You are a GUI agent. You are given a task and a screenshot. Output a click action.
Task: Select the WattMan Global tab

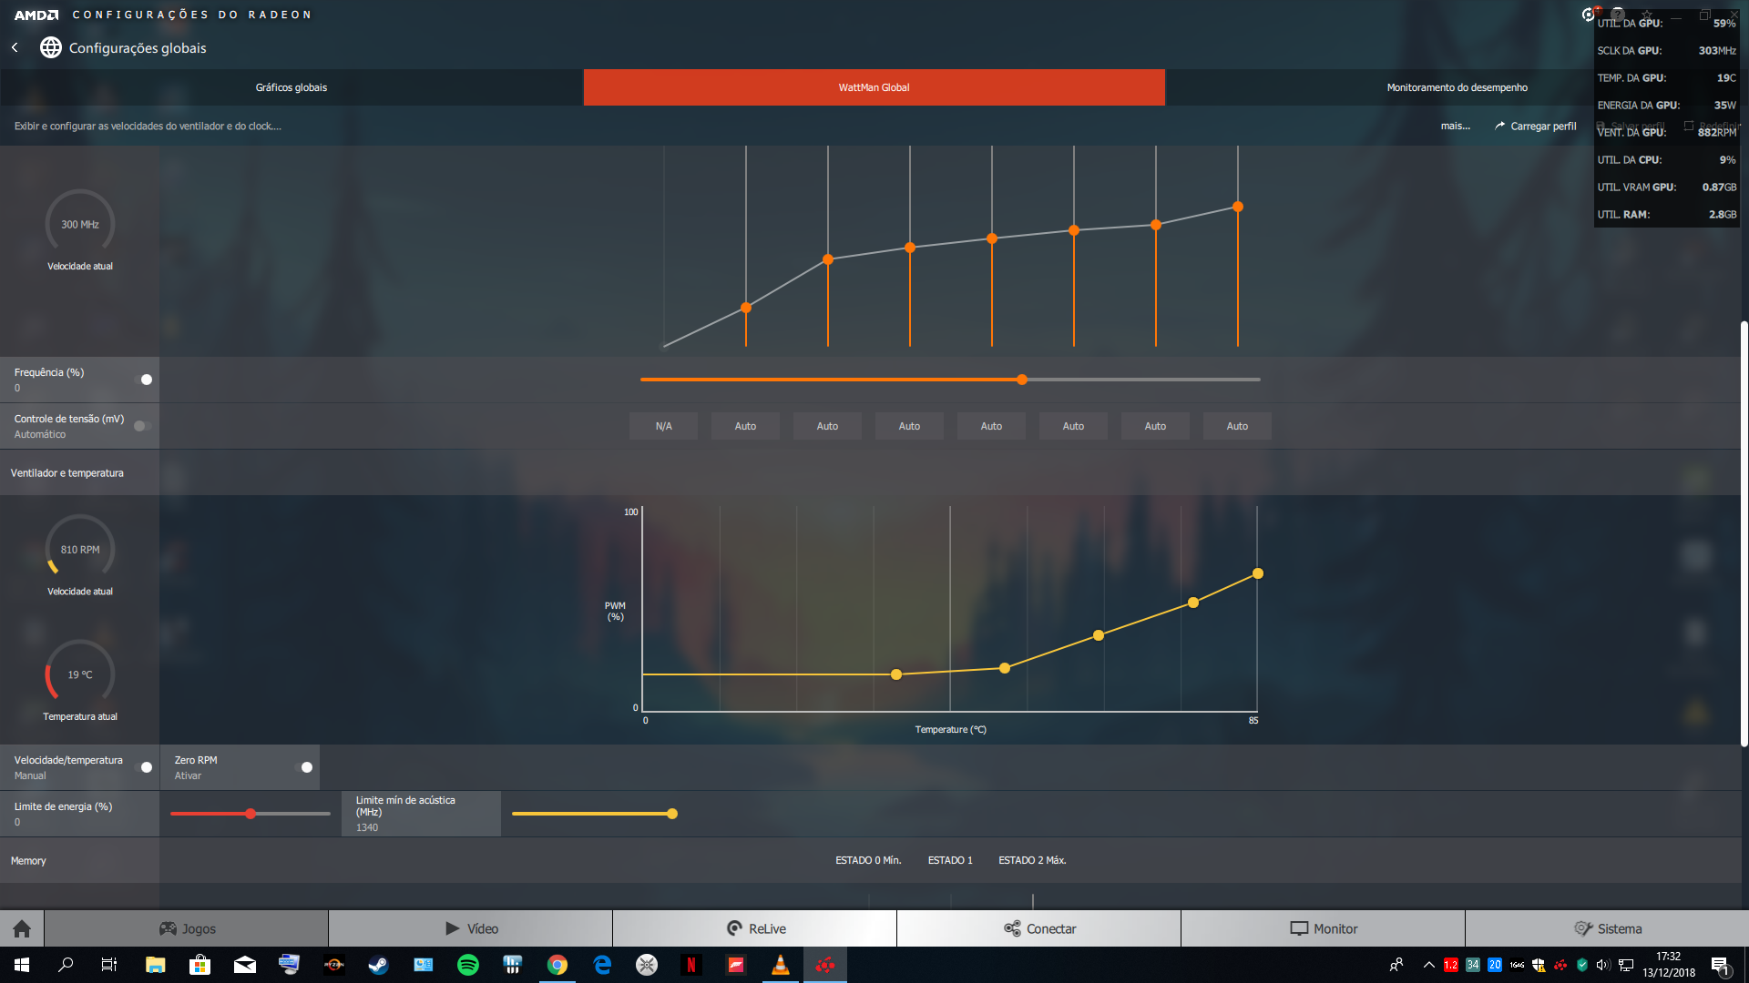(874, 87)
